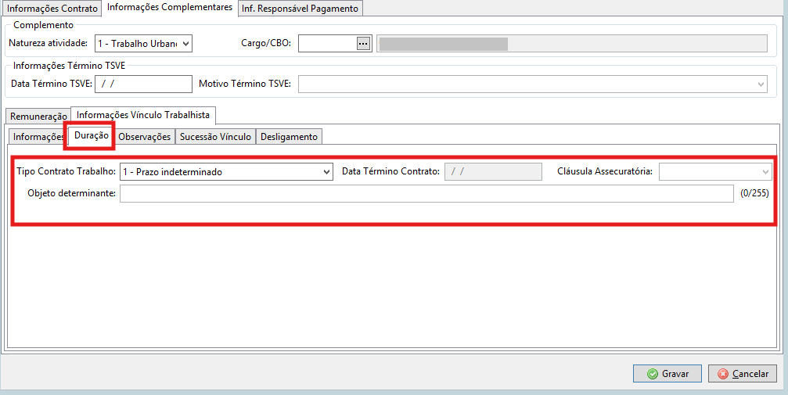The image size is (788, 395).
Task: Select the Duração sub-tab
Action: (91, 135)
